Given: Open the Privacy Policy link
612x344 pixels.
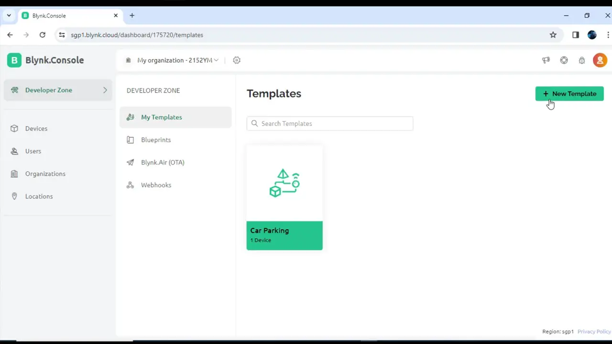Looking at the screenshot, I should tap(594, 332).
